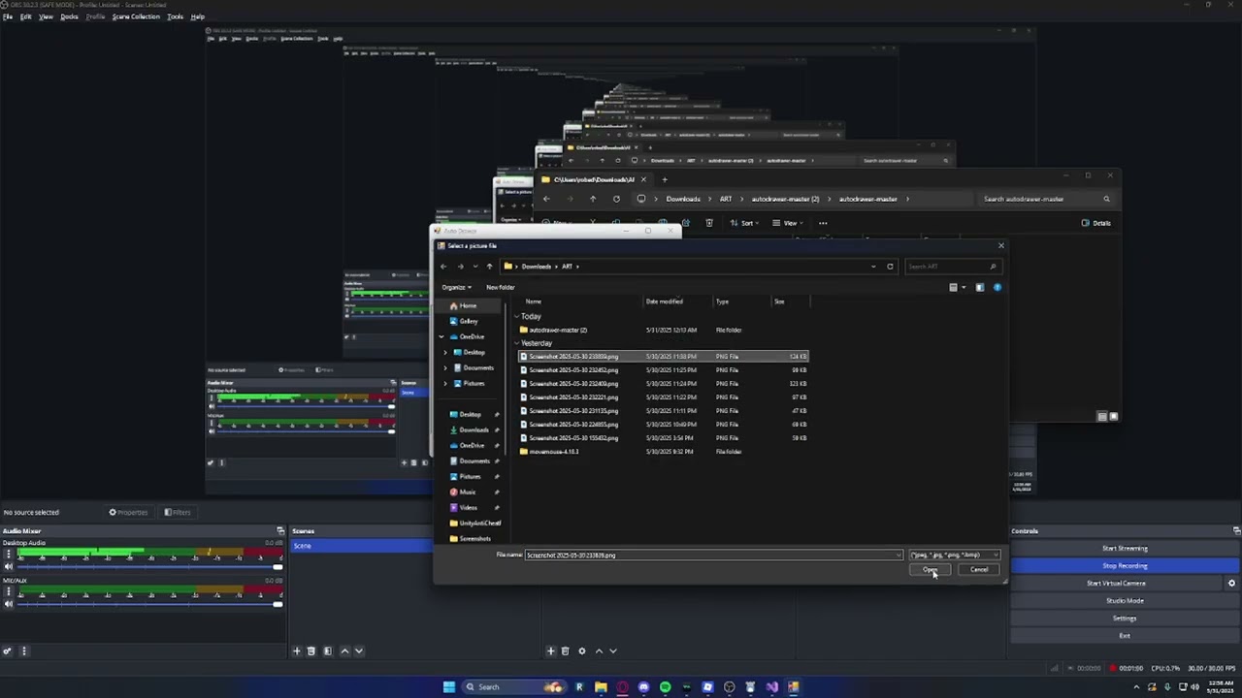The height and width of the screenshot is (698, 1242).
Task: Select pinned Downloads in navigation pane
Action: [474, 430]
